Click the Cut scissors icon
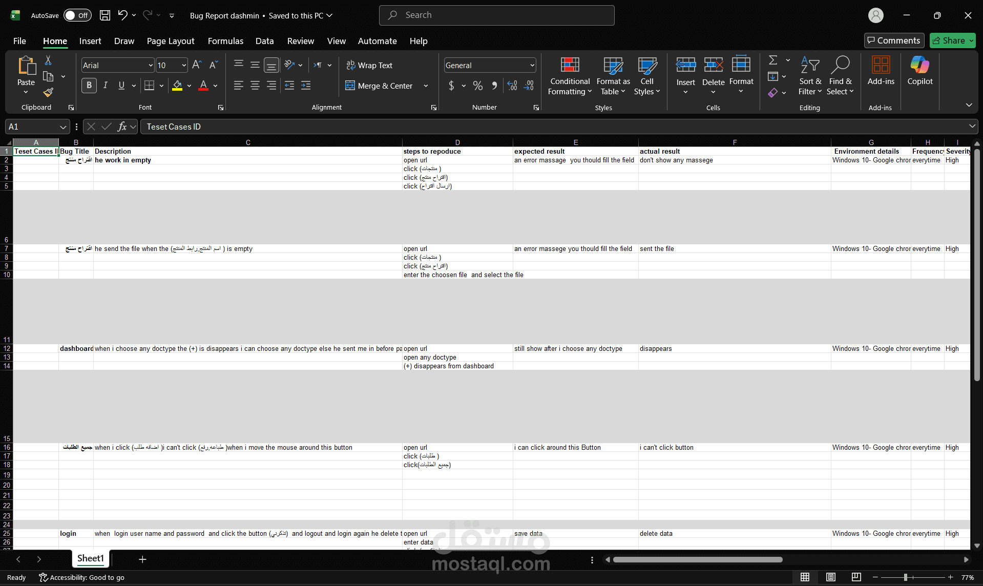Image resolution: width=983 pixels, height=586 pixels. click(48, 60)
